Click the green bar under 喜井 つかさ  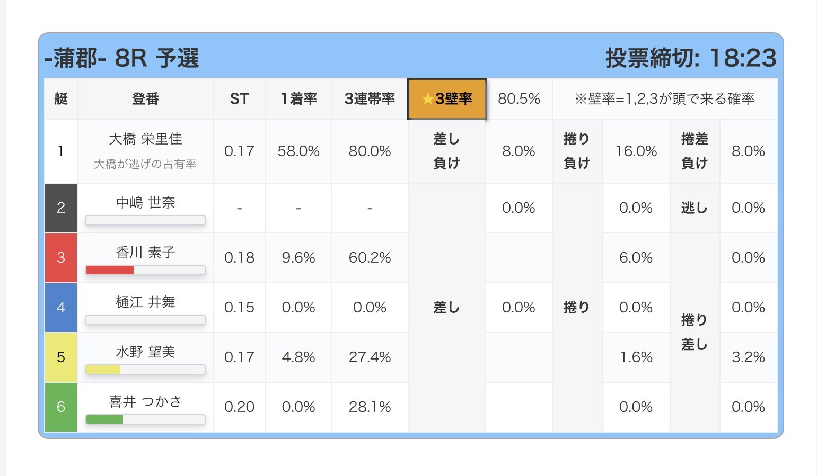coord(104,419)
